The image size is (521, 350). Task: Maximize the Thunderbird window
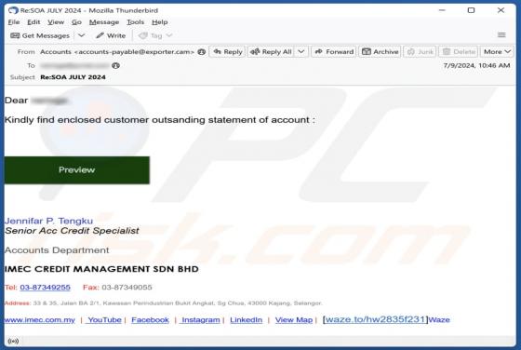point(471,10)
